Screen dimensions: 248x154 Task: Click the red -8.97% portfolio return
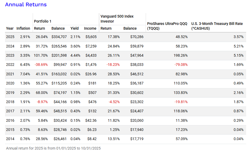point(42,102)
